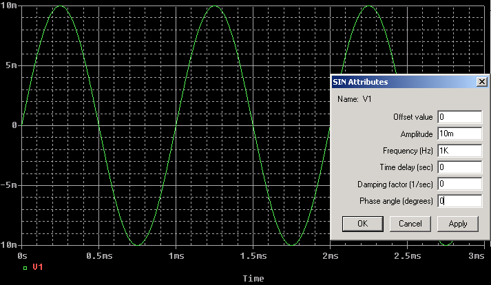Click the 2.5ms time axis label

(408, 256)
